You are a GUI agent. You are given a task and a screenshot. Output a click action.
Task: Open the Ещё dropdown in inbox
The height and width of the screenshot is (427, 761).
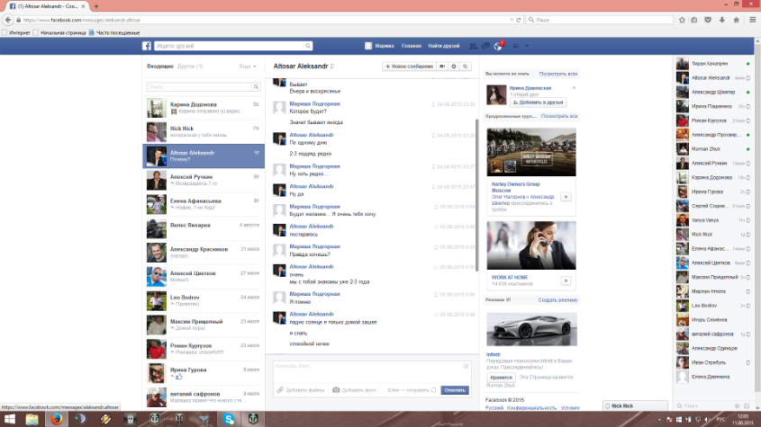[248, 66]
